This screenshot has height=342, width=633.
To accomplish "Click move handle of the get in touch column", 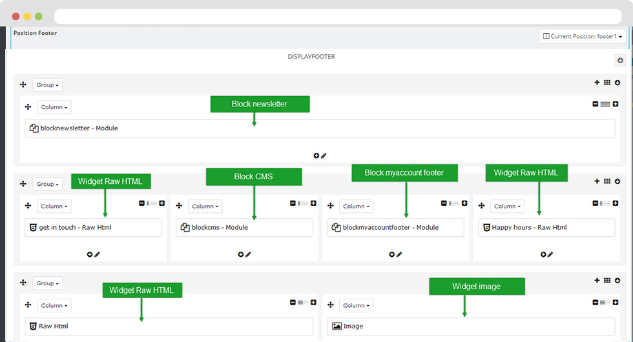I will tap(28, 206).
